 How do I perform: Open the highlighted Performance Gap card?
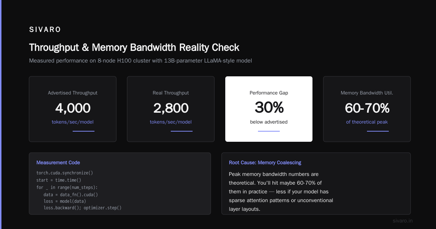(x=269, y=109)
